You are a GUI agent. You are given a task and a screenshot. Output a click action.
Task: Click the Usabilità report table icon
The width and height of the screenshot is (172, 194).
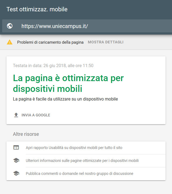pos(16,147)
